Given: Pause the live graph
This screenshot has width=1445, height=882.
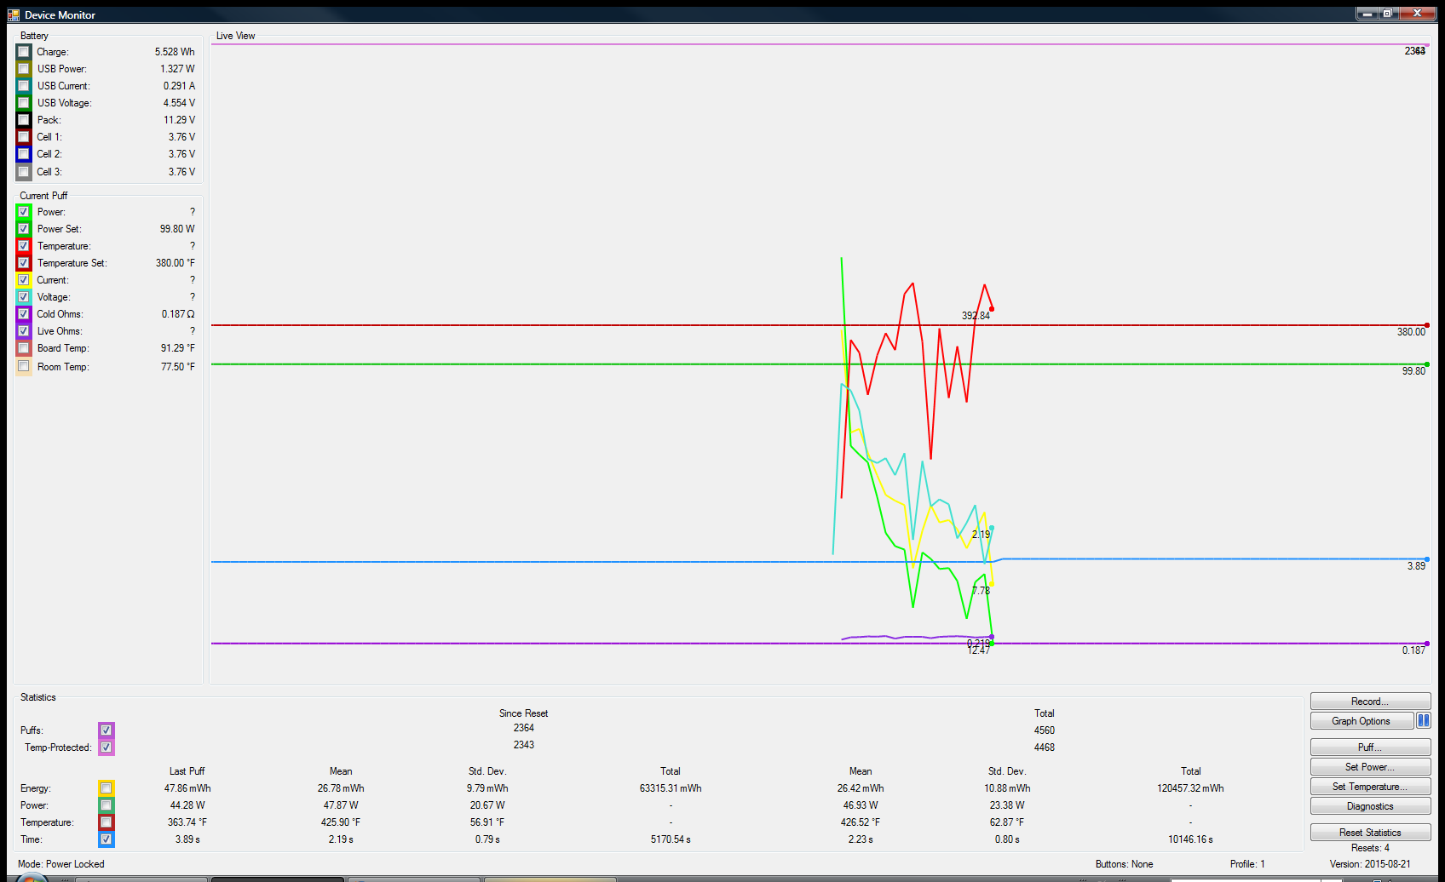Looking at the screenshot, I should (x=1423, y=721).
